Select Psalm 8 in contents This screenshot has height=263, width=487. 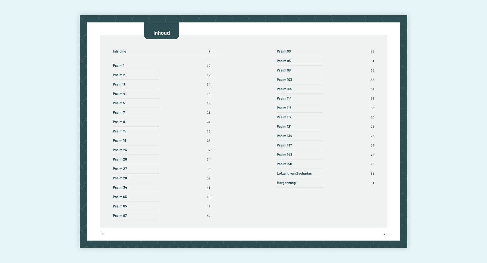click(119, 122)
